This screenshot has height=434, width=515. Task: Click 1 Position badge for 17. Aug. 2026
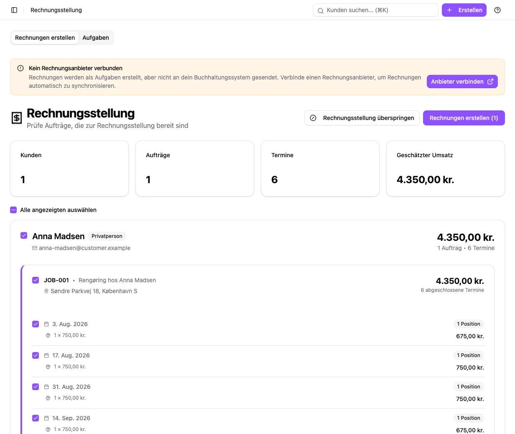tap(469, 355)
